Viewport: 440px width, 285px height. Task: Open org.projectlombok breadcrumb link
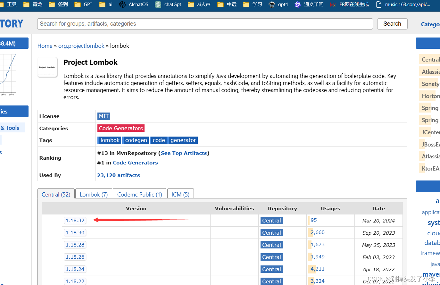(x=81, y=46)
